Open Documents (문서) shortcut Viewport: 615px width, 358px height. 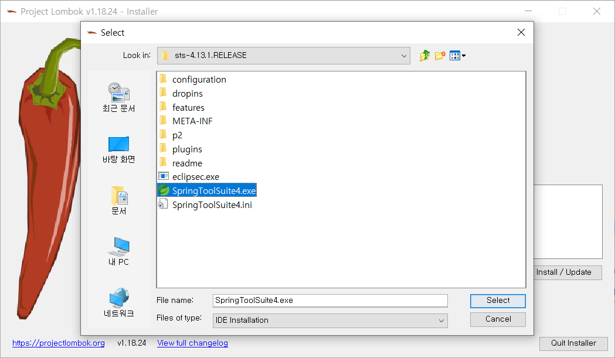[119, 200]
